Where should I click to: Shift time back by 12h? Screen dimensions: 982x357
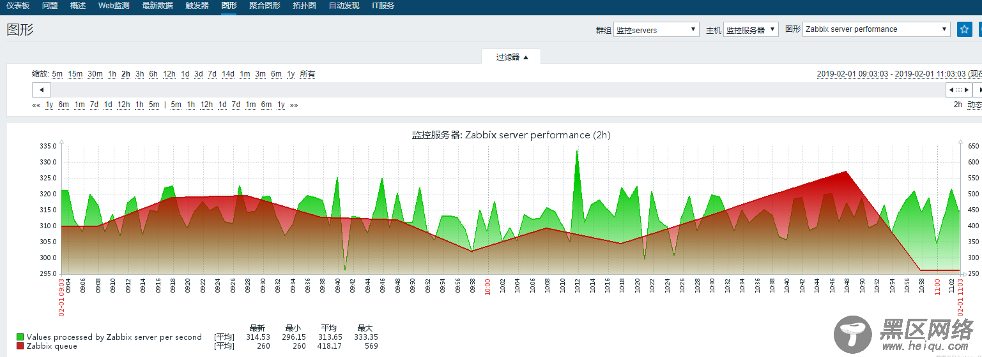[x=123, y=105]
